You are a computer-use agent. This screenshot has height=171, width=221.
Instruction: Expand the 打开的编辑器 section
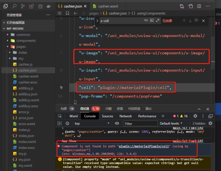(x=28, y=23)
